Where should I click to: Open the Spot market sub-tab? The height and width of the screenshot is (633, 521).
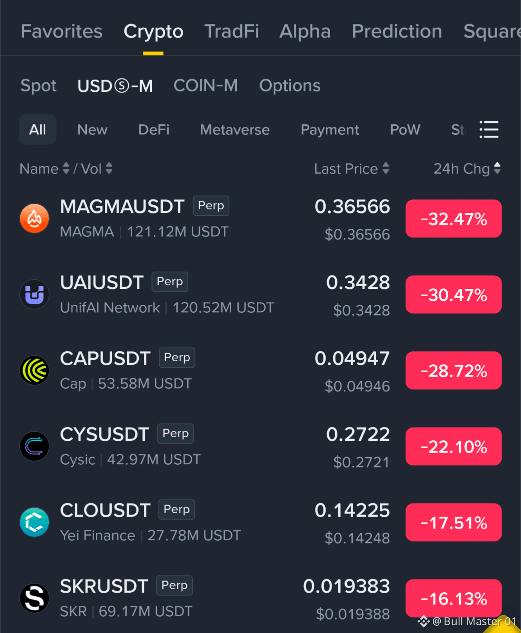click(x=38, y=85)
